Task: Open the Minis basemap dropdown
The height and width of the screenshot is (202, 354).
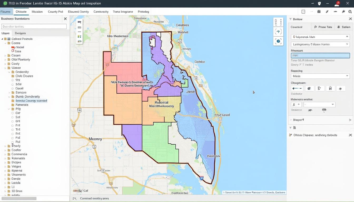Action: tap(320, 76)
